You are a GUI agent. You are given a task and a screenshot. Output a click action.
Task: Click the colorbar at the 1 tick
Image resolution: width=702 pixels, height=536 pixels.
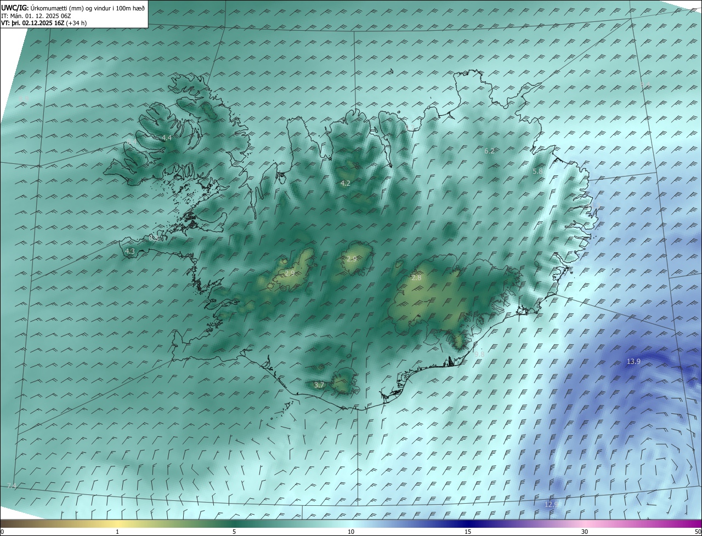[x=117, y=532]
